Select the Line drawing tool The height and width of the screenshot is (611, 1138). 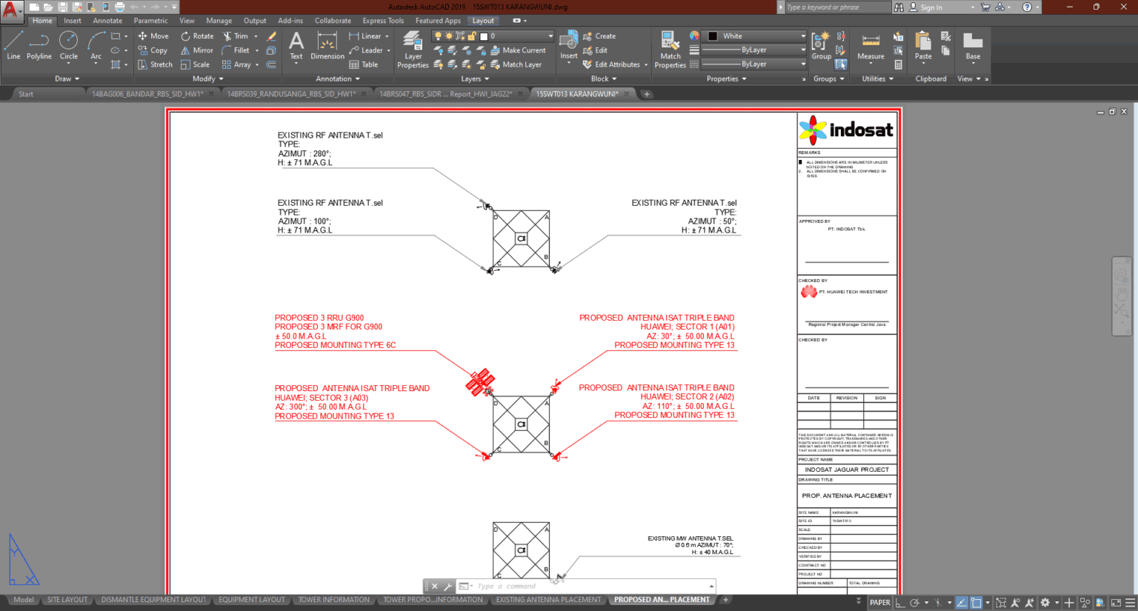[x=13, y=50]
